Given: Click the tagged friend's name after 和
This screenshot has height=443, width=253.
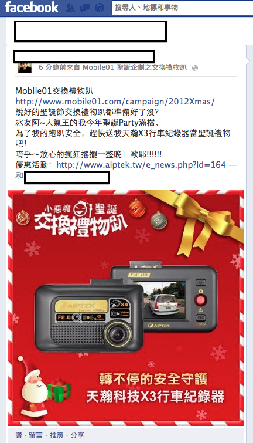Looking at the screenshot, I should 67,177.
